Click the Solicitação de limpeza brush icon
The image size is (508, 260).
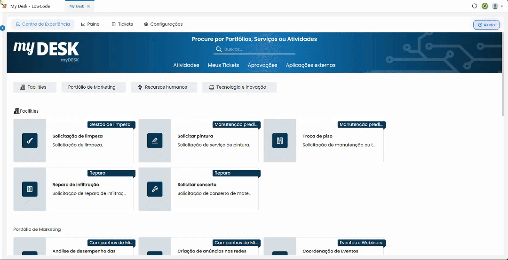point(30,141)
